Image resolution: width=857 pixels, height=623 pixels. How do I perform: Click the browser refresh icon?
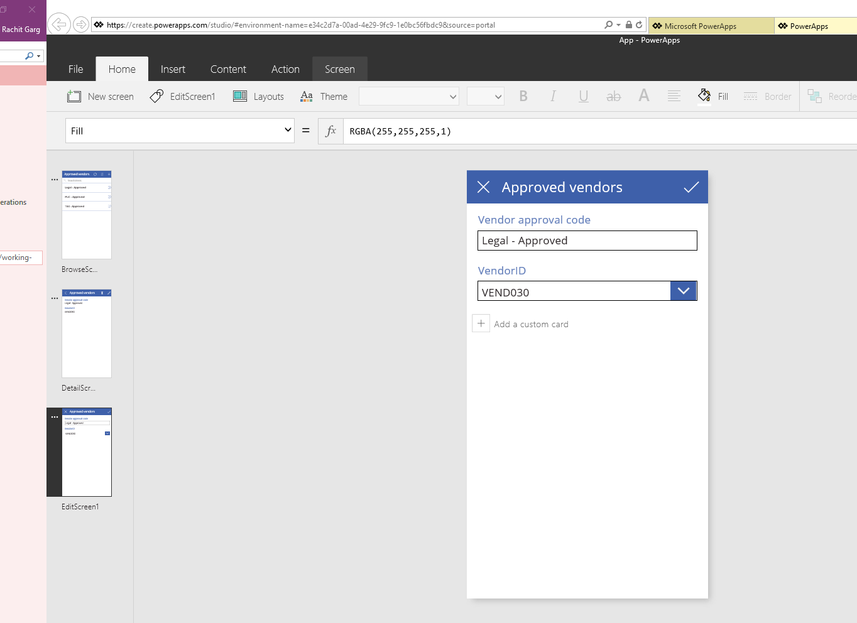point(639,25)
